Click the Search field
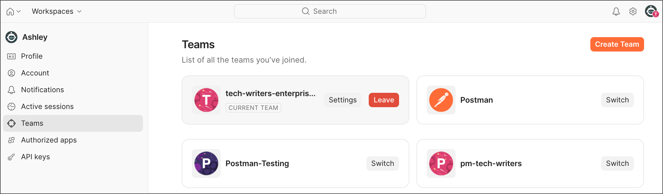The image size is (663, 194). coord(330,11)
